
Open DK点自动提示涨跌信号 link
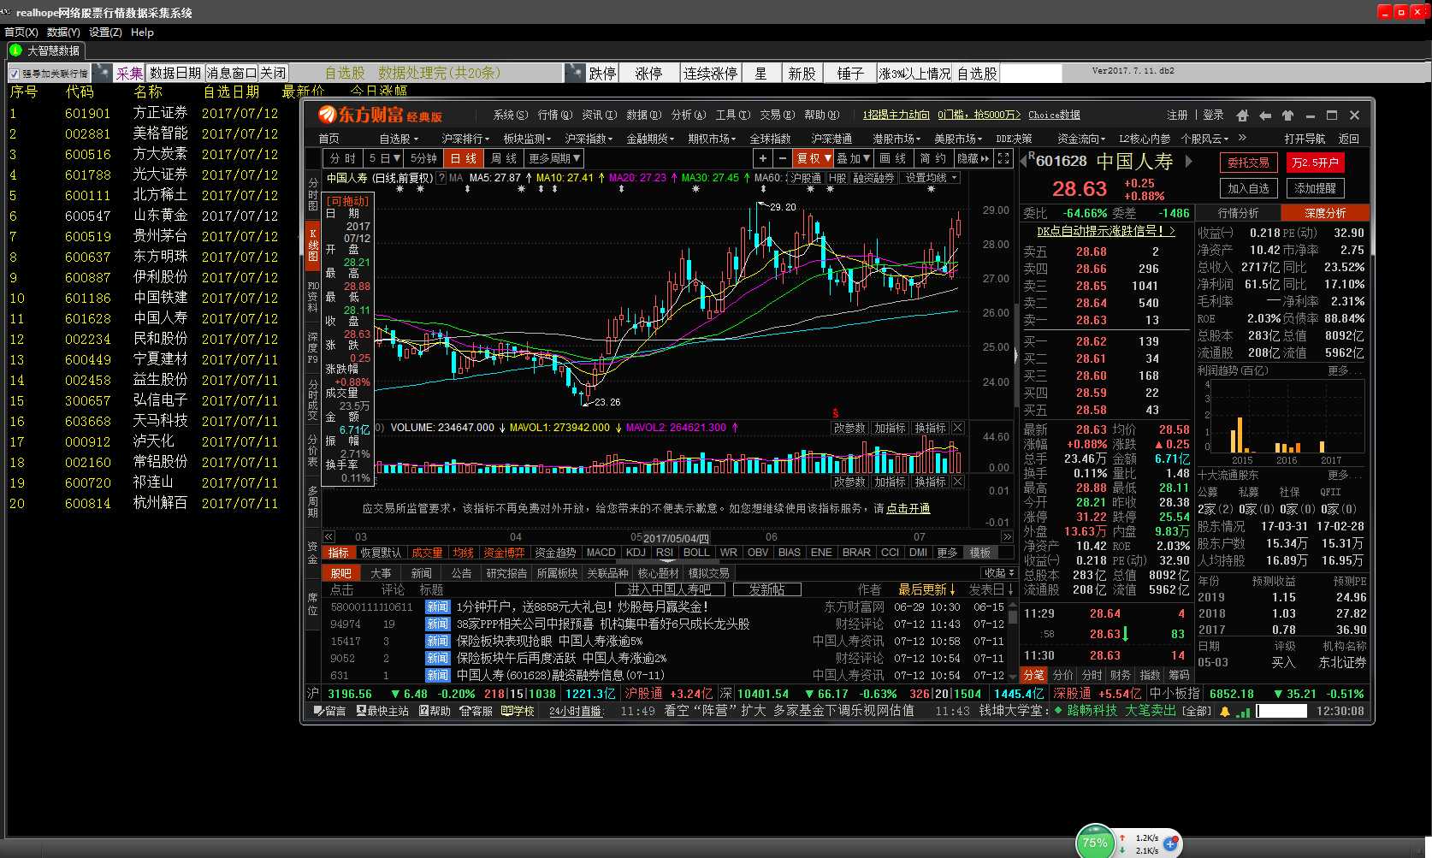tap(1106, 231)
